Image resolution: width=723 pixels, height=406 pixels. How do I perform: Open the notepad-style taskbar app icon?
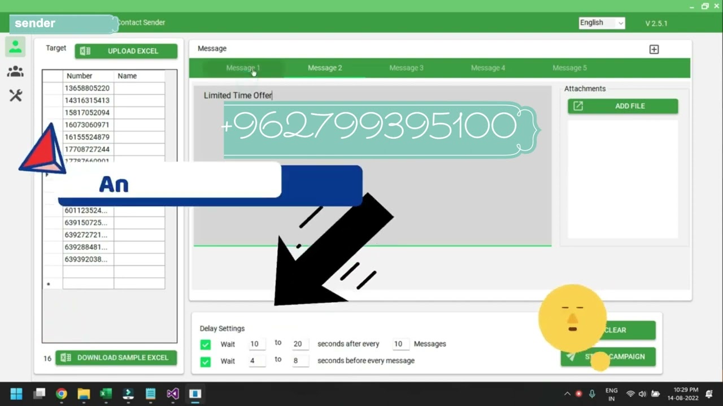tap(150, 394)
